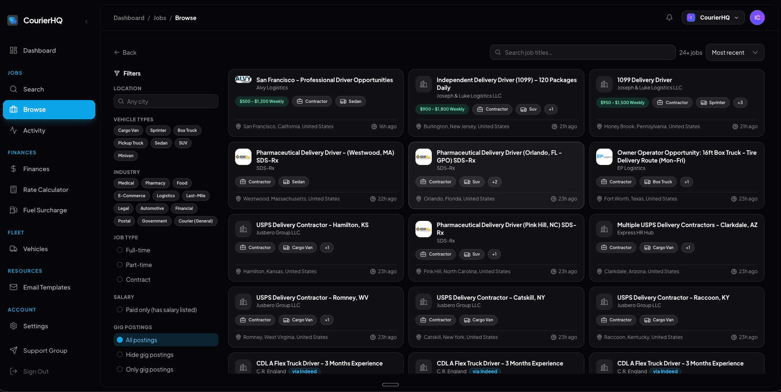The image size is (781, 392).
Task: Toggle the Pharmacy industry filter chip
Action: (x=155, y=183)
